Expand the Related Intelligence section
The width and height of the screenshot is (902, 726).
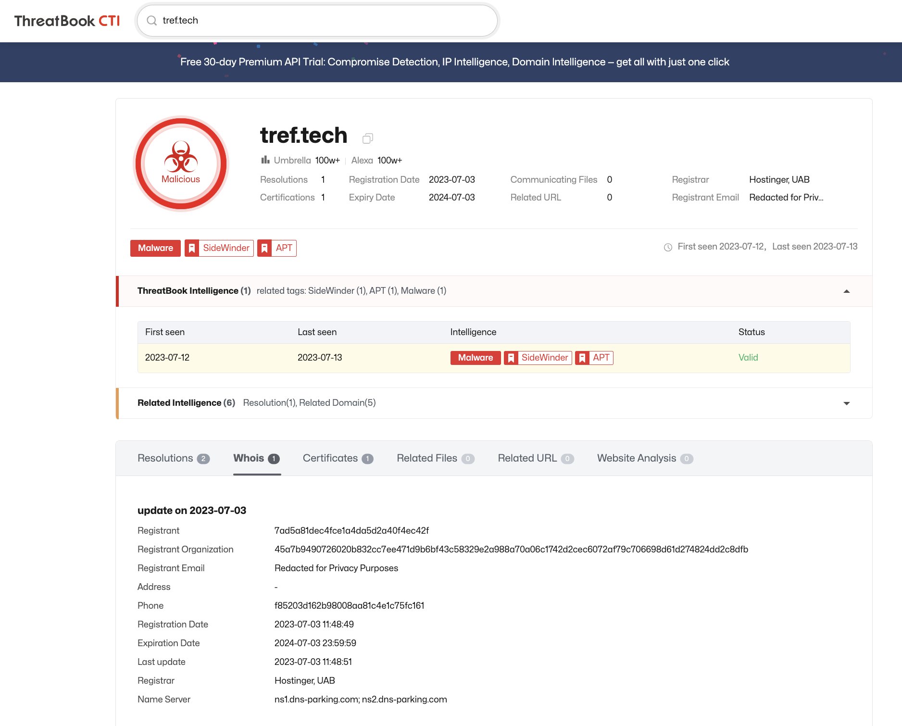pos(846,403)
